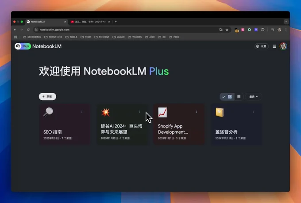
Task: Open the INDIE bookmarks folder
Action: click(x=174, y=37)
